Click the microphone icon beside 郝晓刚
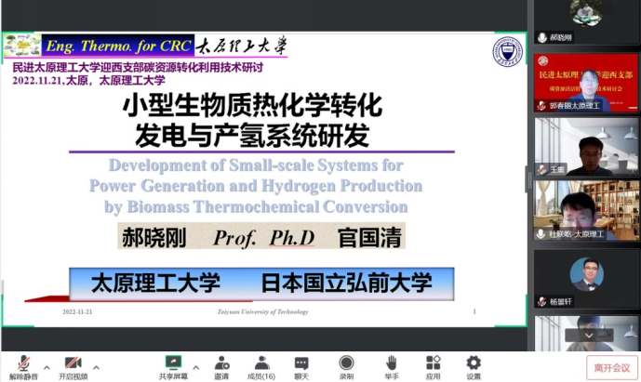641x382 pixels. (x=542, y=37)
